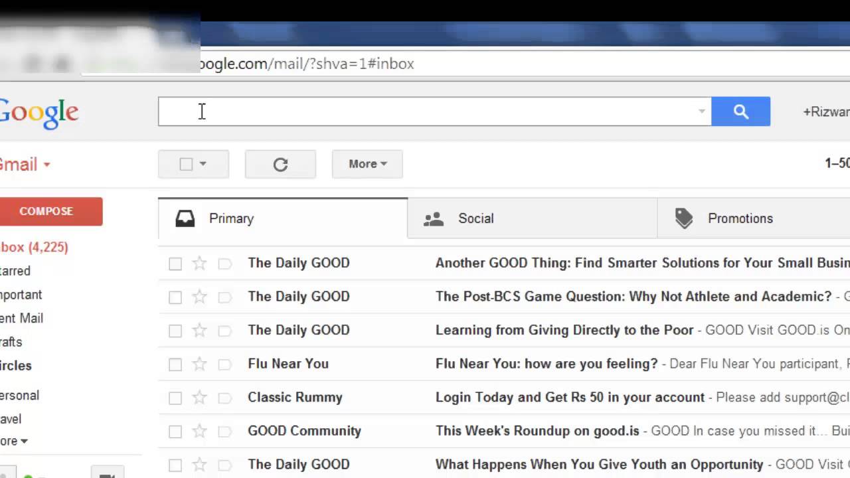Viewport: 850px width, 478px height.
Task: Open the Promotions tab
Action: (740, 218)
